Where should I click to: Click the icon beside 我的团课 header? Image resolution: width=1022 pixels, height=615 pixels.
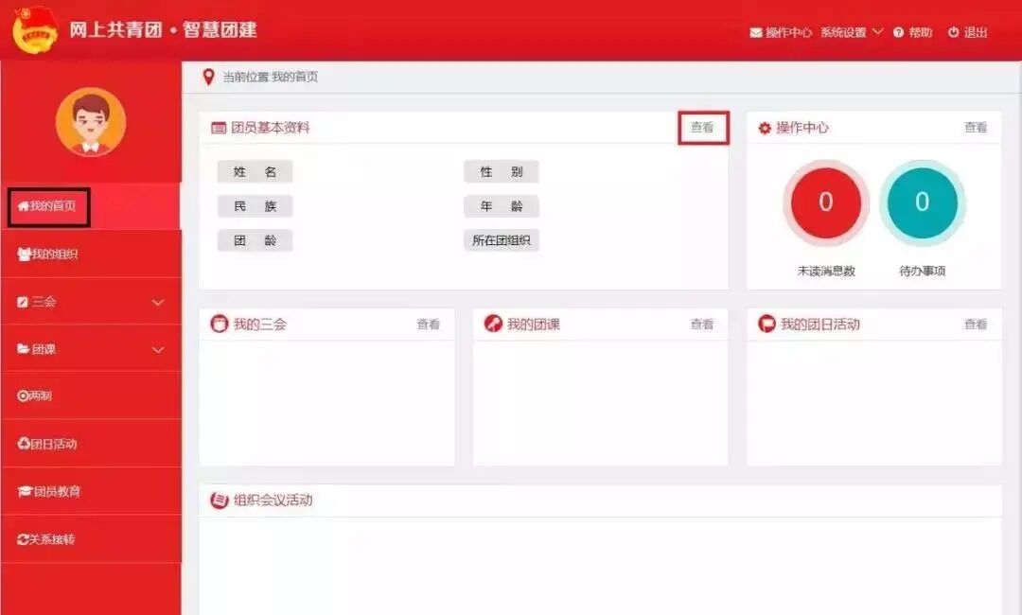[491, 324]
